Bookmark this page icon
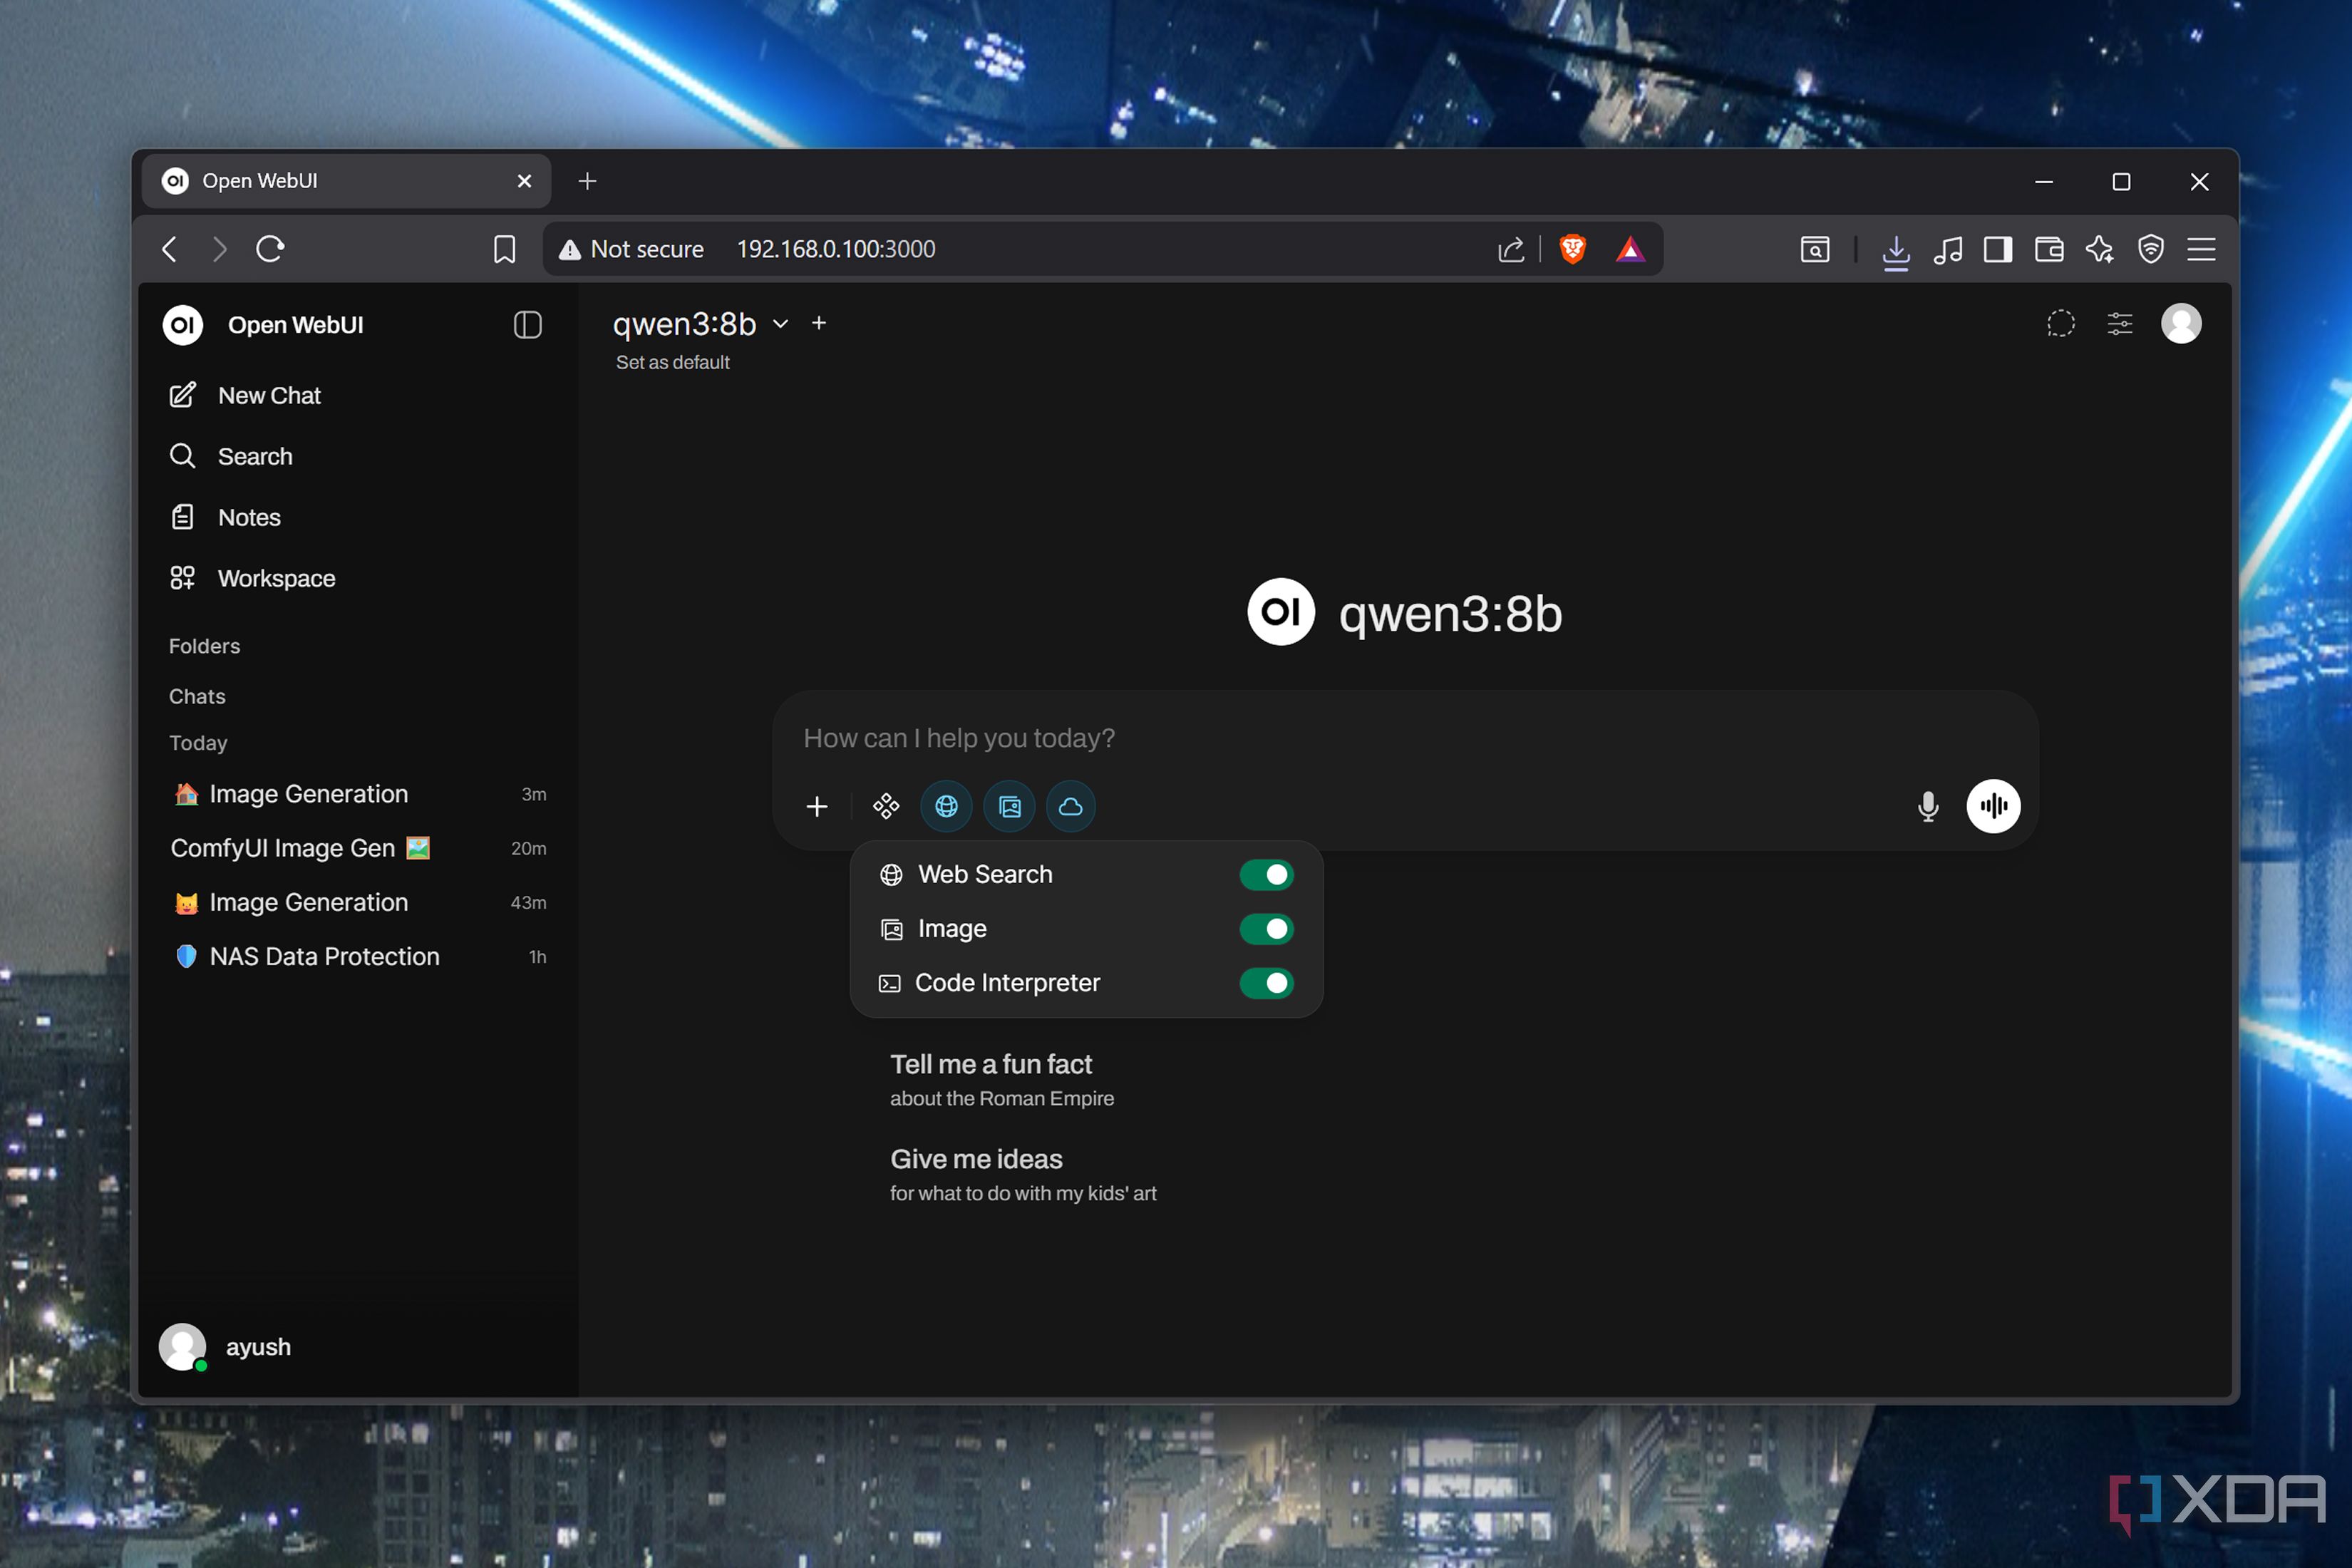The width and height of the screenshot is (2352, 1568). [x=504, y=249]
